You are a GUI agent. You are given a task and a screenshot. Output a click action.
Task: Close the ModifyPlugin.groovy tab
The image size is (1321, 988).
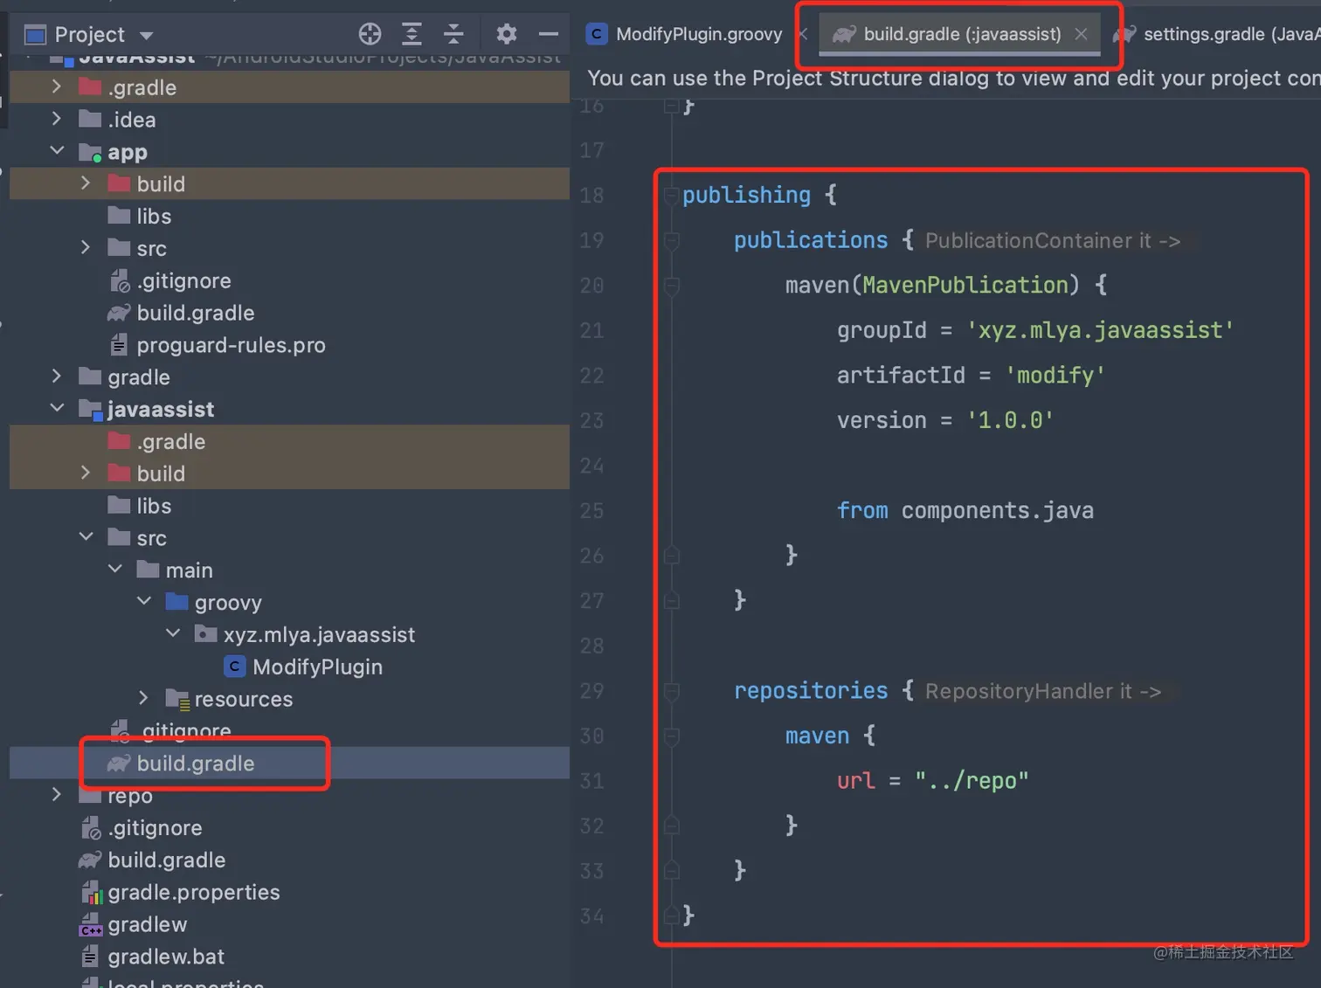click(803, 34)
